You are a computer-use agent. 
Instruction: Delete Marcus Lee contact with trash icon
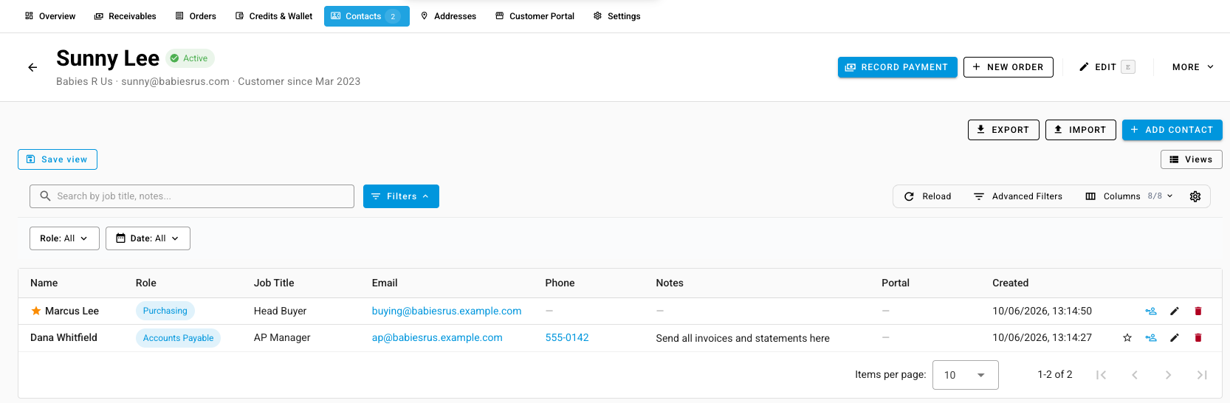coord(1198,311)
